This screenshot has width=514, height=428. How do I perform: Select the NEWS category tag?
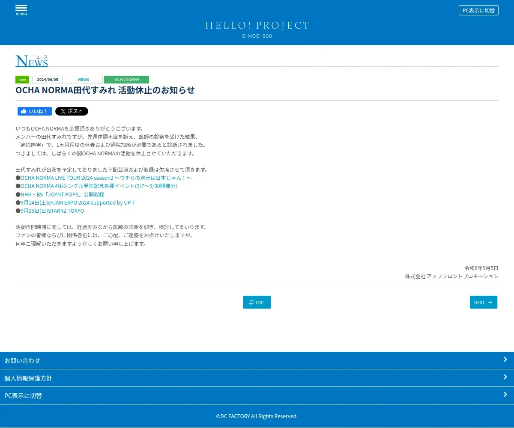click(x=84, y=80)
